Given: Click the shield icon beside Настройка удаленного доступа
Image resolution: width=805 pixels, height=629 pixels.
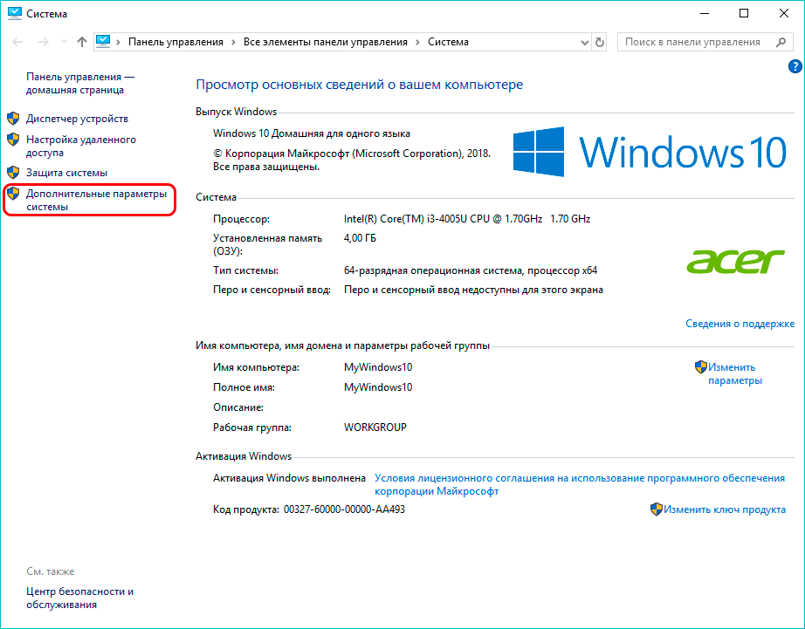Looking at the screenshot, I should (13, 140).
